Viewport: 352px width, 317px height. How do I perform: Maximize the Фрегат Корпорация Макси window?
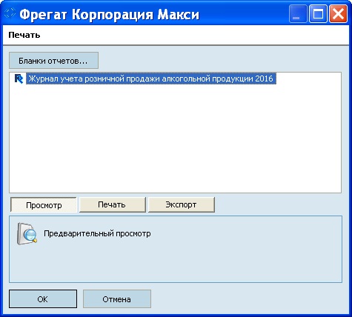pyautogui.click(x=318, y=14)
